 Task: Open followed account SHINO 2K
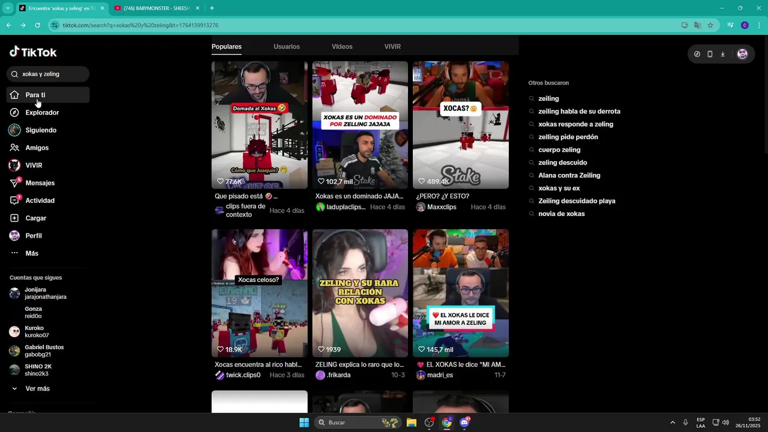point(31,370)
